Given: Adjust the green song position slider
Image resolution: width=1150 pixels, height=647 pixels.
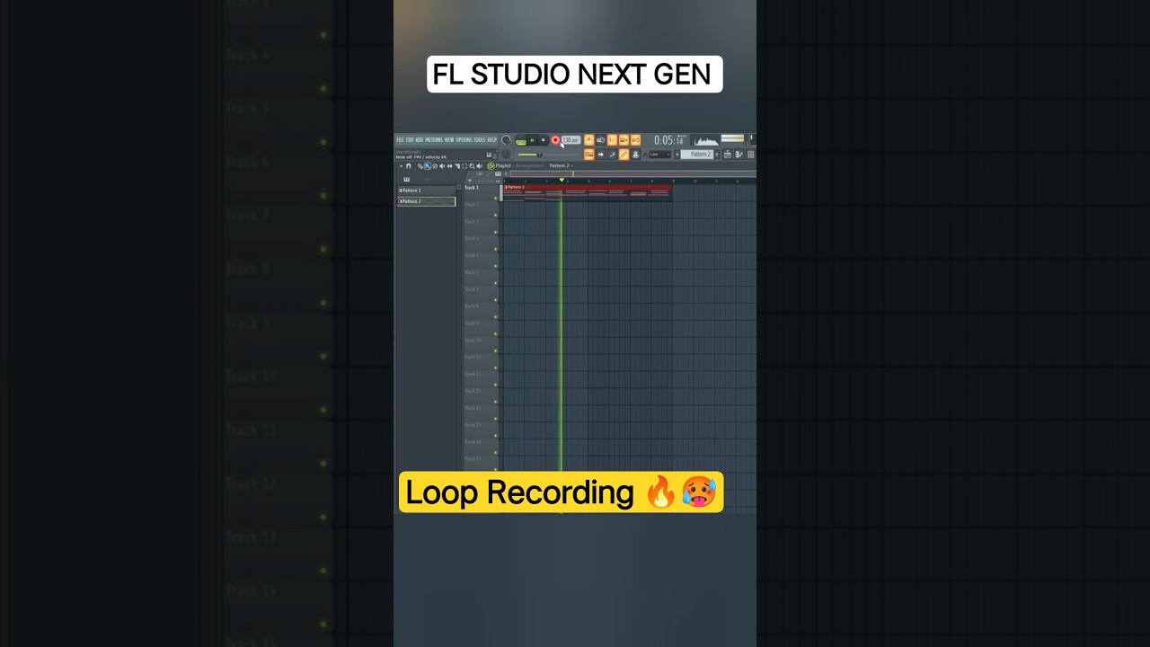Looking at the screenshot, I should [541, 155].
